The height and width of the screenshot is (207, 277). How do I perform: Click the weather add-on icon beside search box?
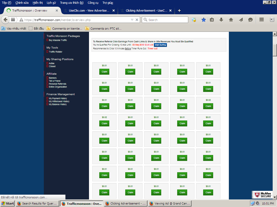click(x=194, y=20)
